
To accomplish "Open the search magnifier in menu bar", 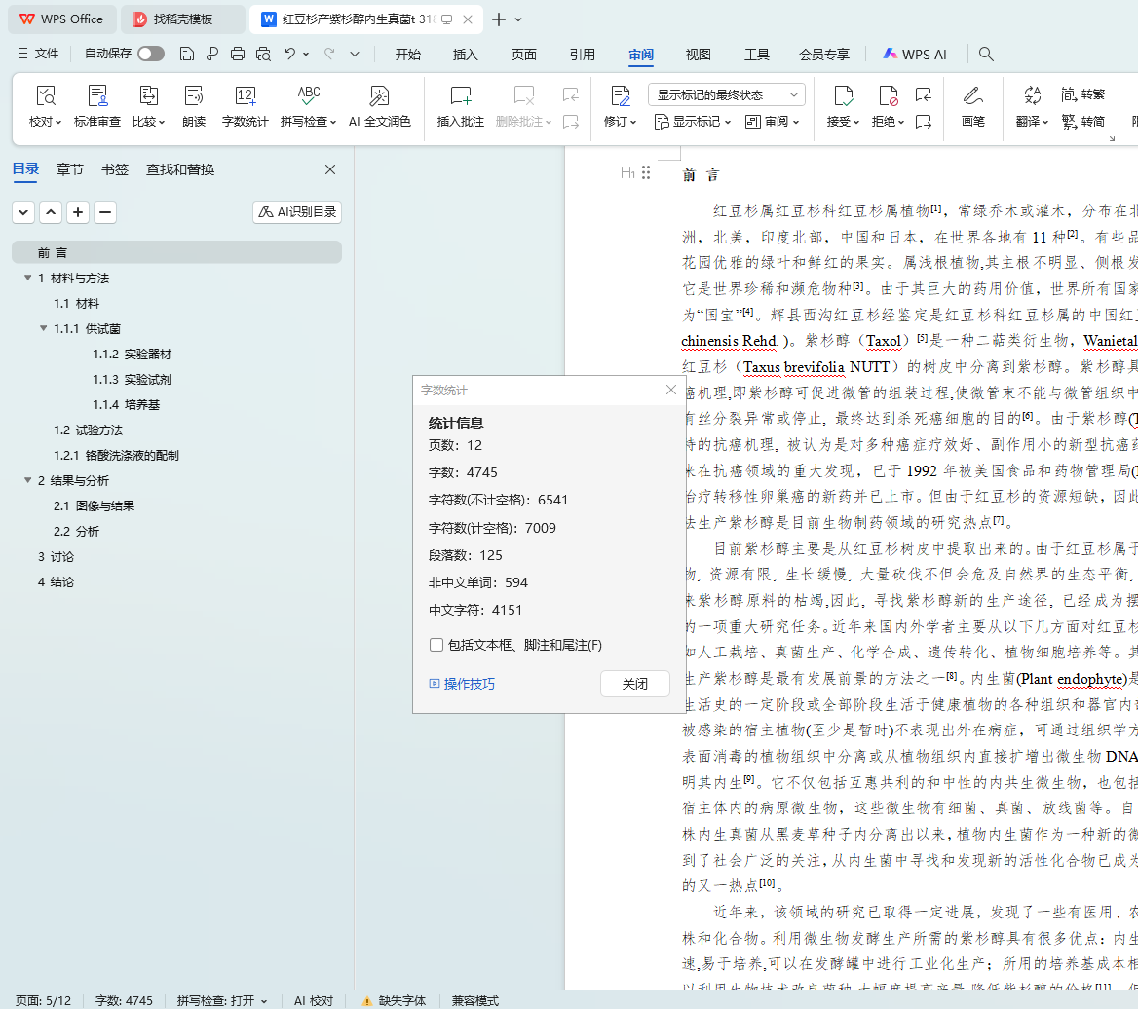I will [986, 54].
